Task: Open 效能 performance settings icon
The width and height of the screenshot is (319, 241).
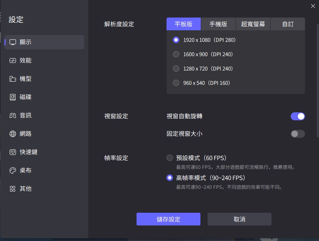Action: pos(13,61)
